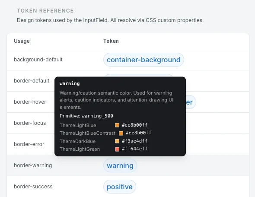Viewport: 255px width, 197px height.
Task: Click the positive token chip
Action: coord(120,187)
